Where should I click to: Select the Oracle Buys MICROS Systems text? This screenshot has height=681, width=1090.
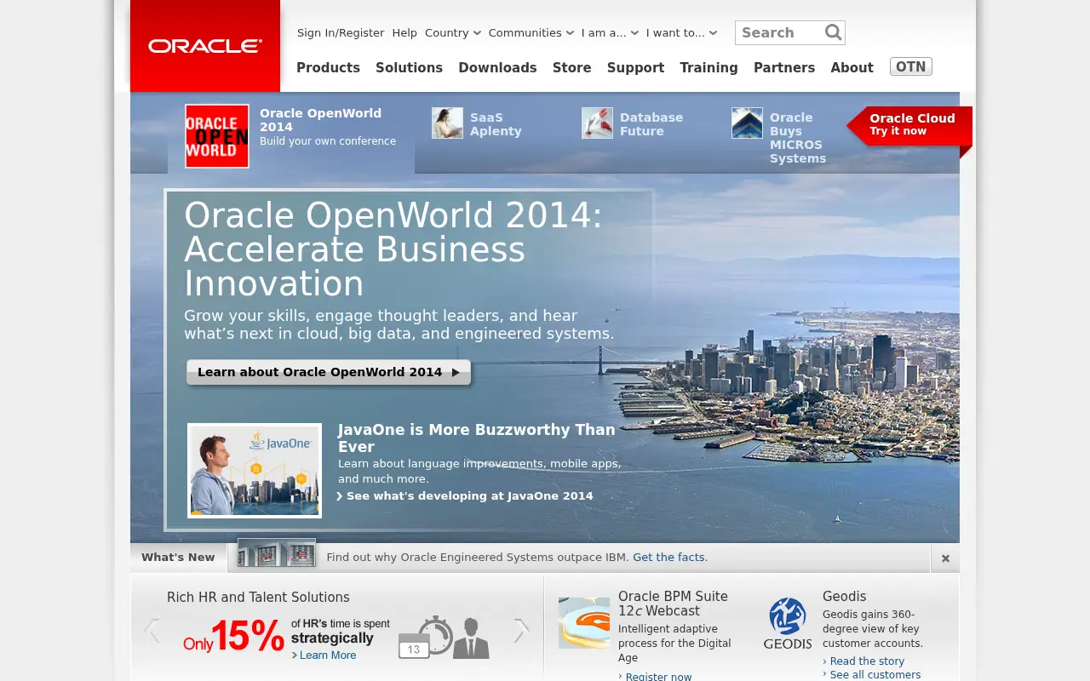[798, 138]
